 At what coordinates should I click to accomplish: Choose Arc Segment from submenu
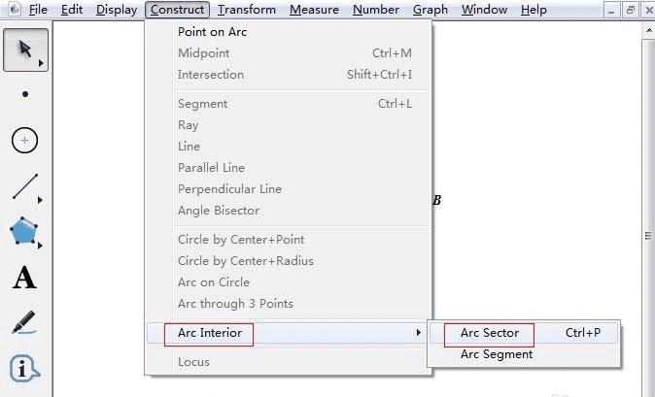coord(497,354)
